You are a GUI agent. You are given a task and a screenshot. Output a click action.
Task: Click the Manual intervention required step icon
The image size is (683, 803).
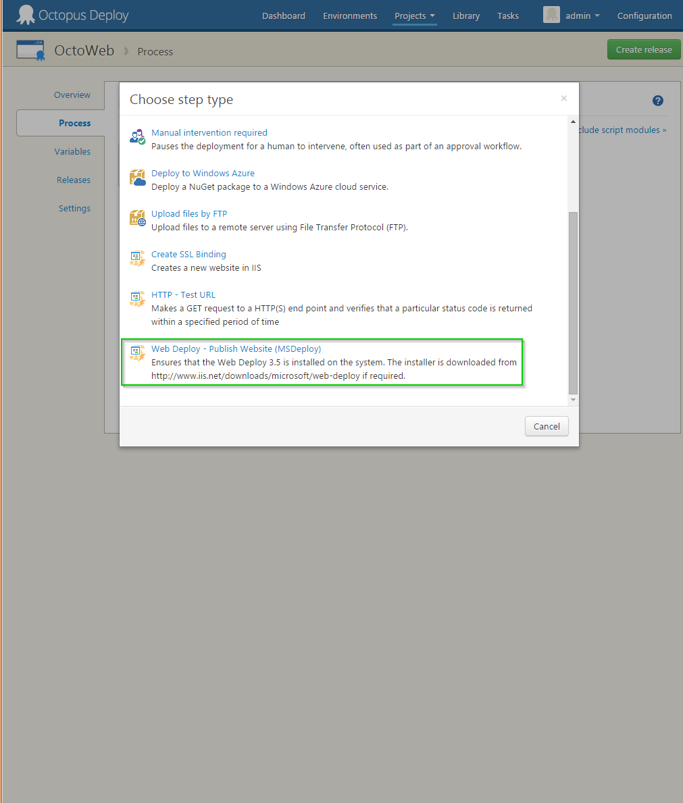pos(136,137)
